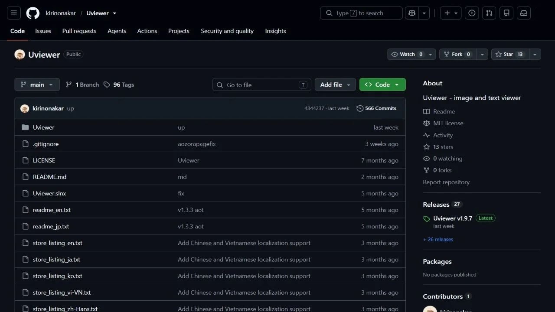Fork the Uviewer repository
Image resolution: width=555 pixels, height=312 pixels.
coord(458,54)
